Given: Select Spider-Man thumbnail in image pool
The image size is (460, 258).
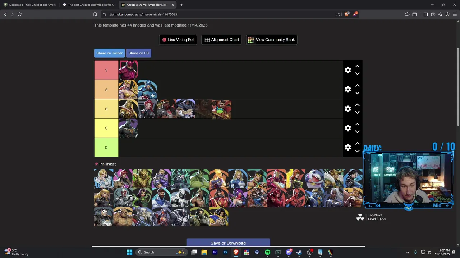Looking at the screenshot, I should (295, 198).
